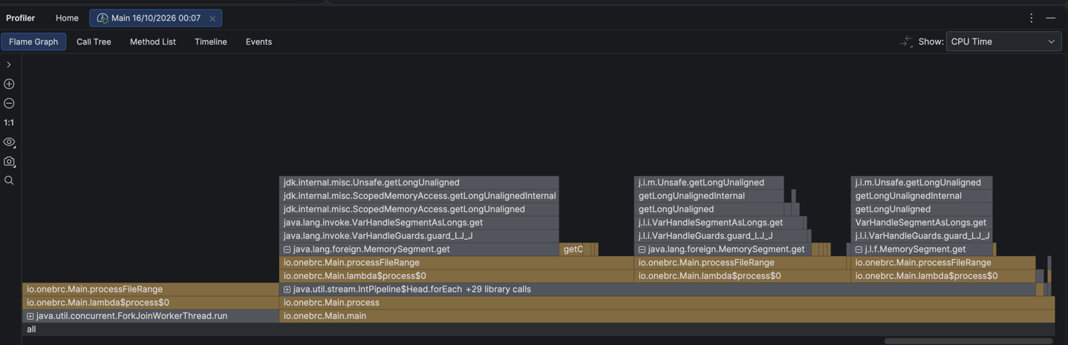Image resolution: width=1068 pixels, height=345 pixels.
Task: Open the Timeline tab
Action: (x=211, y=42)
